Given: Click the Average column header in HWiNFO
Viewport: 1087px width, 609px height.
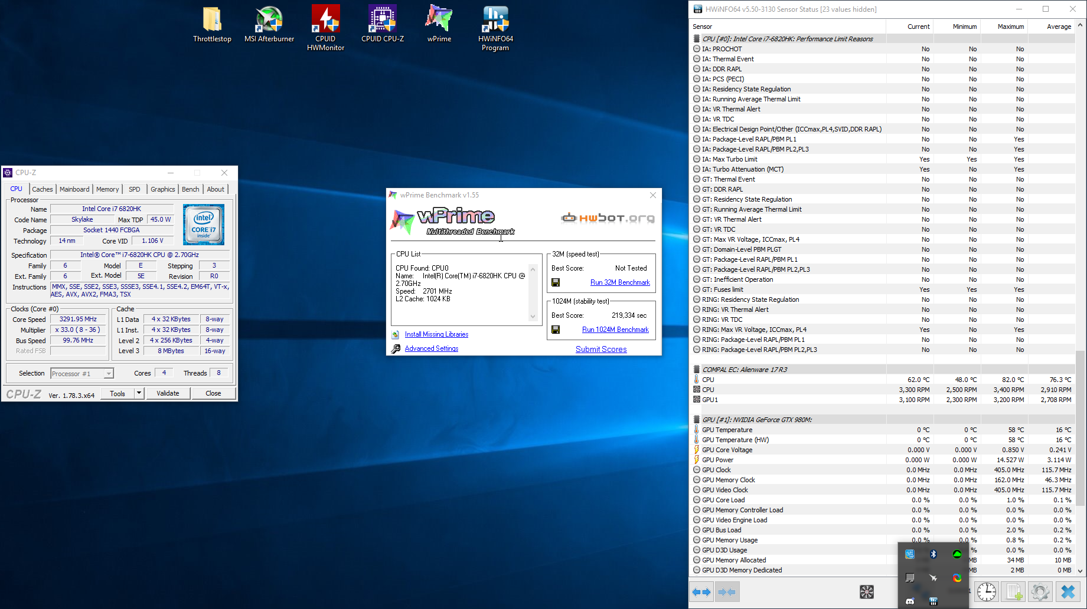Looking at the screenshot, I should tap(1051, 27).
